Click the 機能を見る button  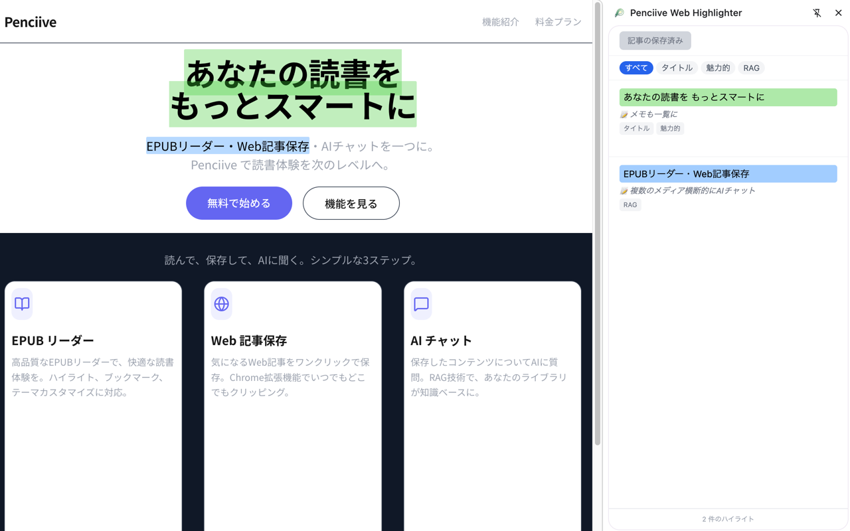click(x=351, y=203)
